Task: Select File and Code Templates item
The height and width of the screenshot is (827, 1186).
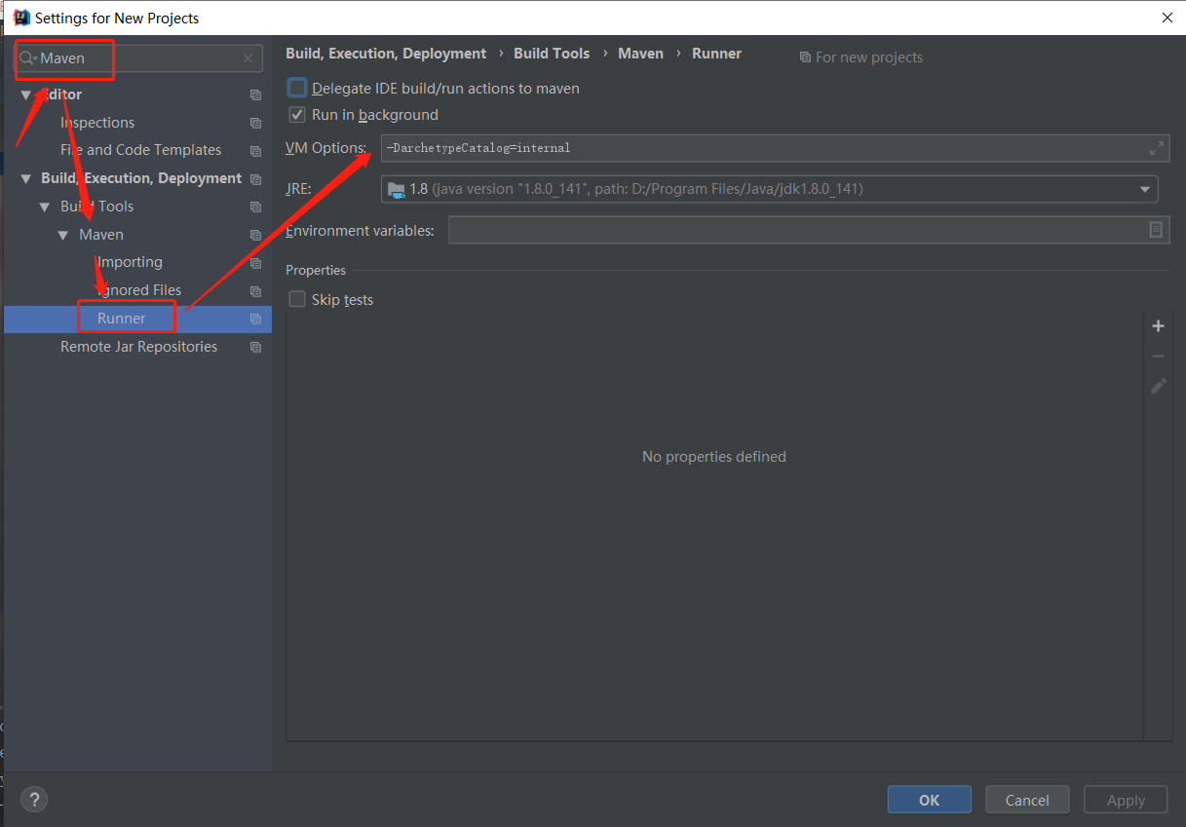Action: [140, 150]
